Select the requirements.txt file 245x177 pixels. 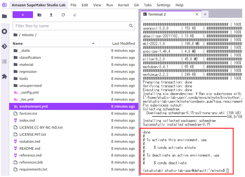(74, 169)
